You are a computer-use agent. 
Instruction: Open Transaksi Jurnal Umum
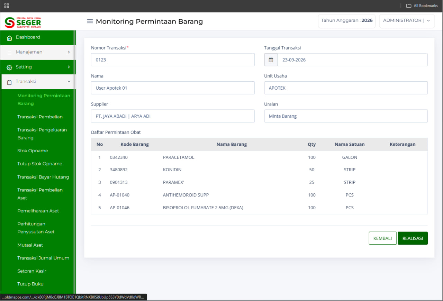click(43, 258)
